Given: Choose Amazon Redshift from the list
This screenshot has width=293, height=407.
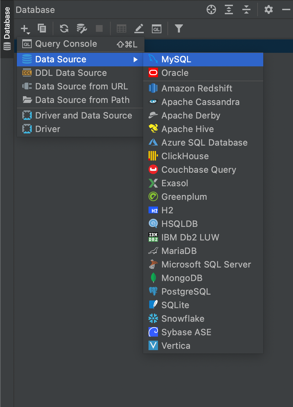Looking at the screenshot, I should point(203,88).
